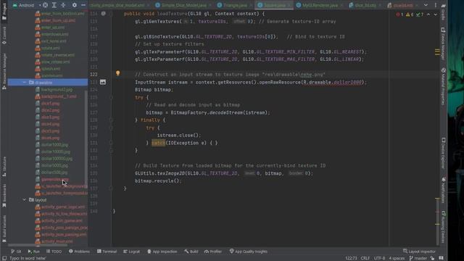
Task: Show hidden editor tabs dropdown
Action: point(426,5)
